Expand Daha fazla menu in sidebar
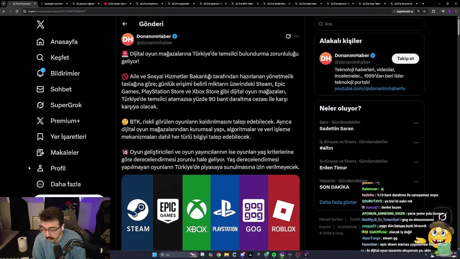 pyautogui.click(x=59, y=184)
